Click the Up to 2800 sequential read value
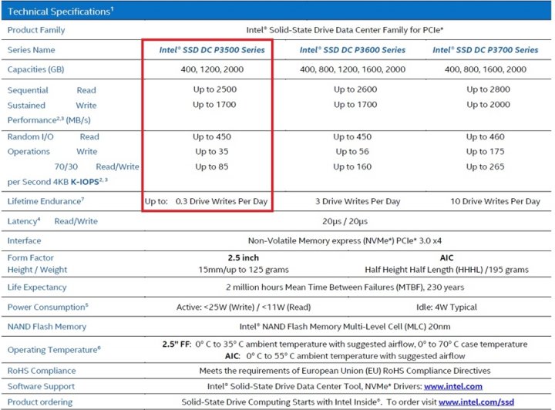 coord(488,89)
